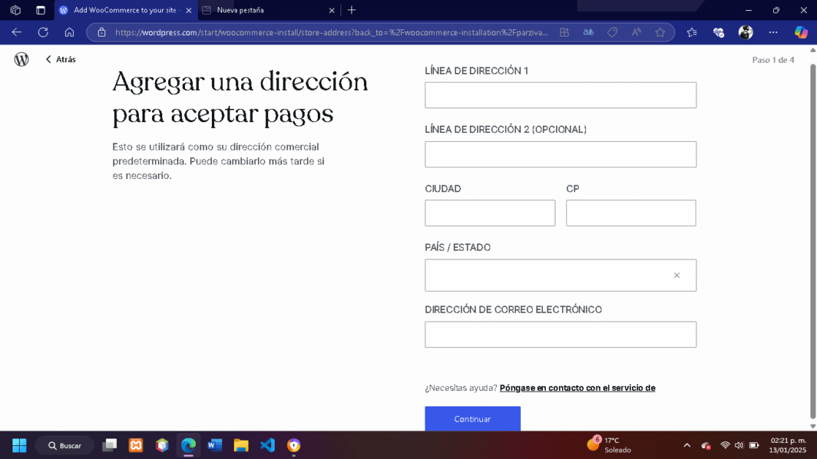Focus the Ciudad input field
Screen dimensions: 817x459
[x=490, y=213]
